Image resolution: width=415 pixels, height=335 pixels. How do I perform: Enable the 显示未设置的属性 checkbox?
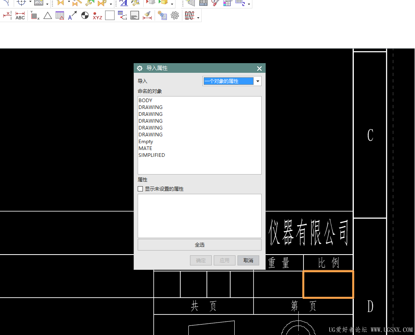coord(140,189)
